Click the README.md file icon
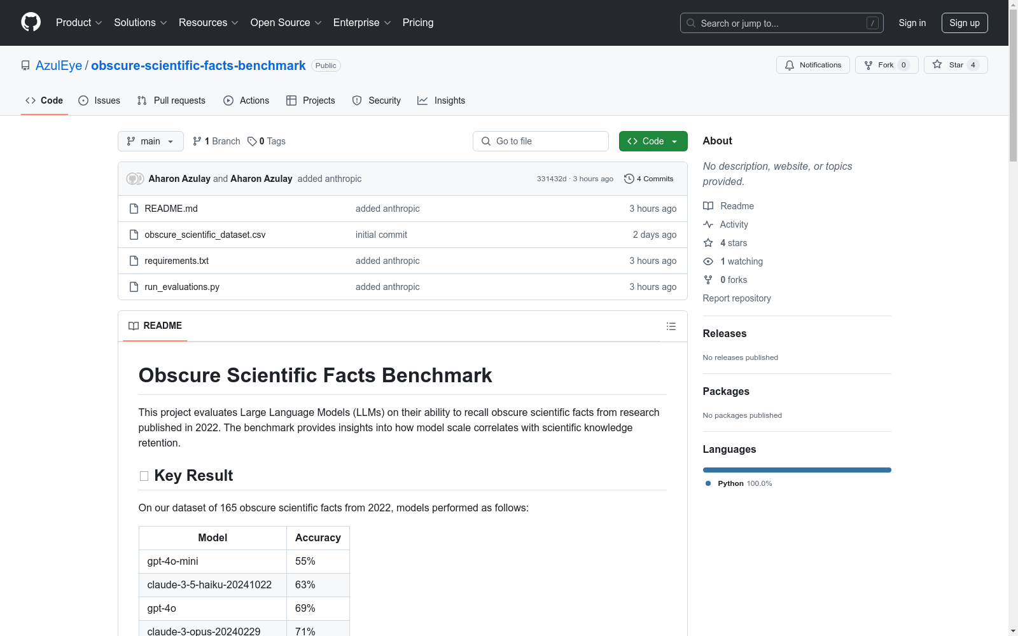This screenshot has width=1018, height=636. coord(134,209)
